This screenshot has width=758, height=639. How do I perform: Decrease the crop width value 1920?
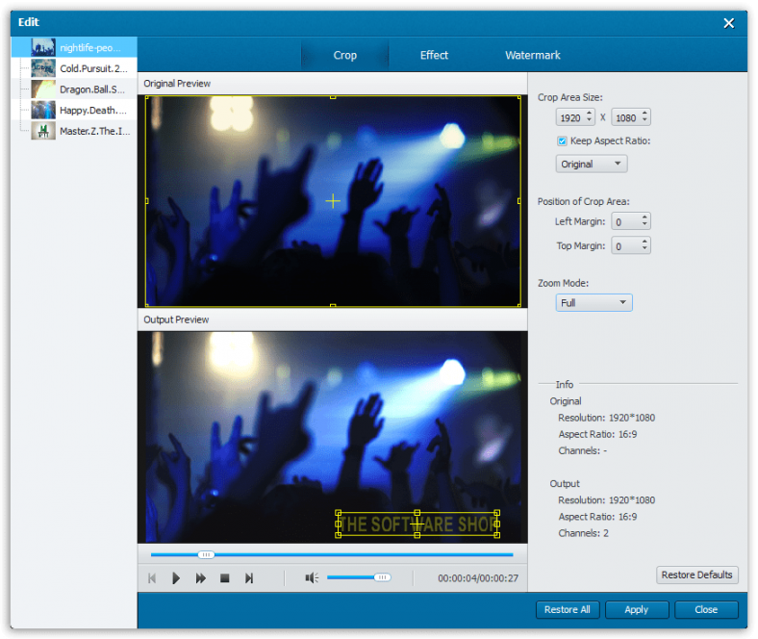[x=589, y=120]
